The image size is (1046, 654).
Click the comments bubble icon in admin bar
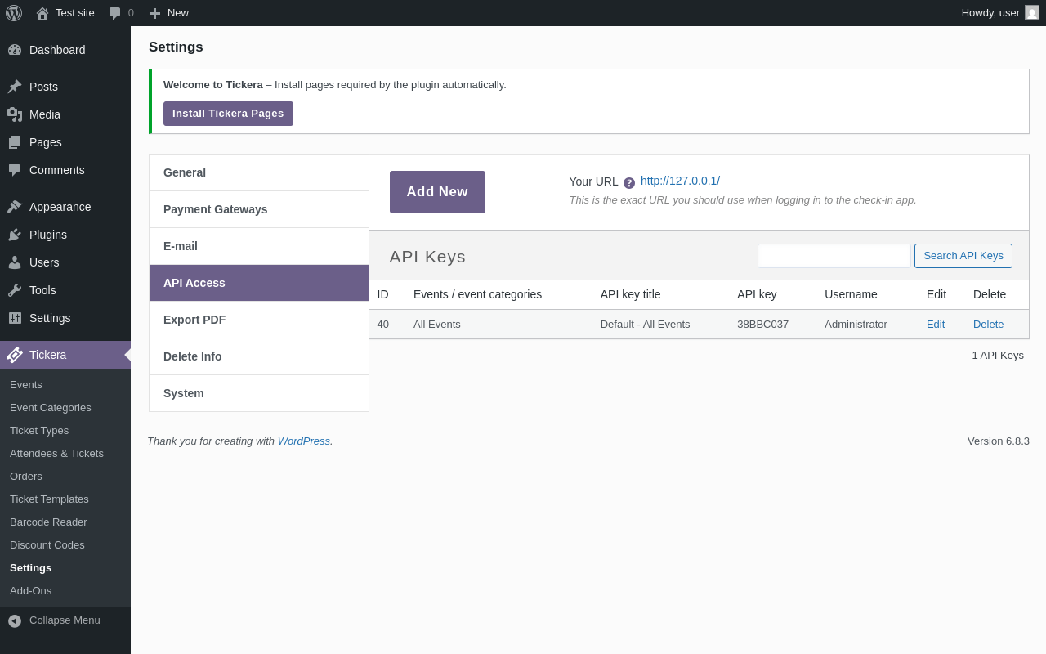[x=115, y=13]
